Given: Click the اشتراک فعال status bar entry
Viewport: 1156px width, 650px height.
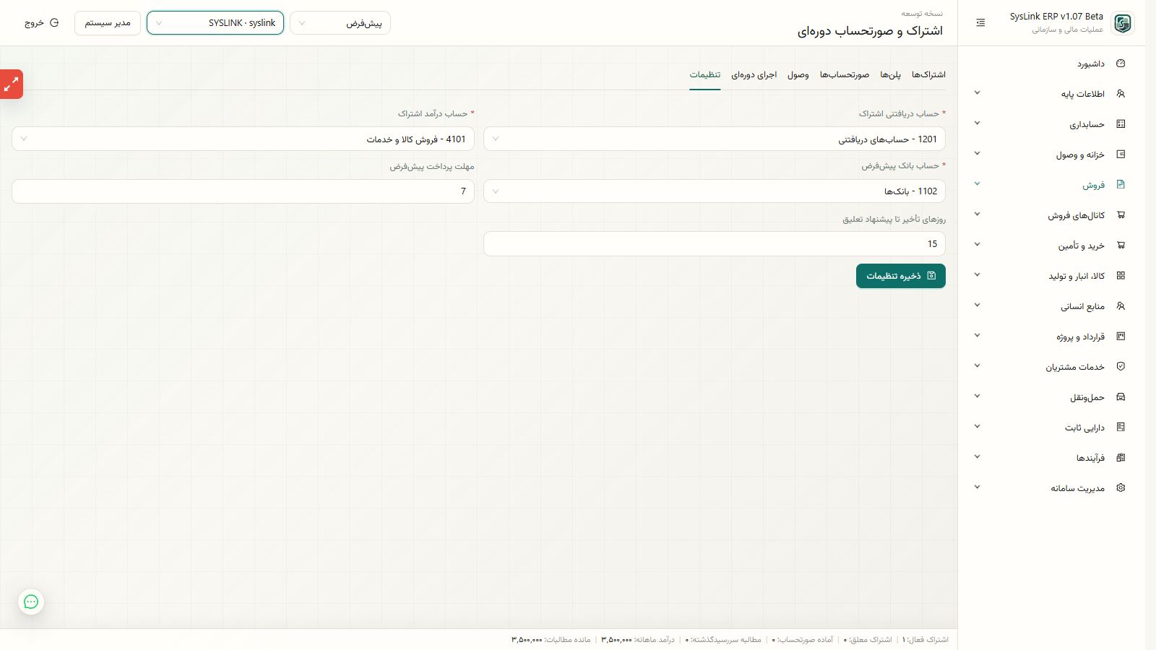Looking at the screenshot, I should tap(925, 640).
